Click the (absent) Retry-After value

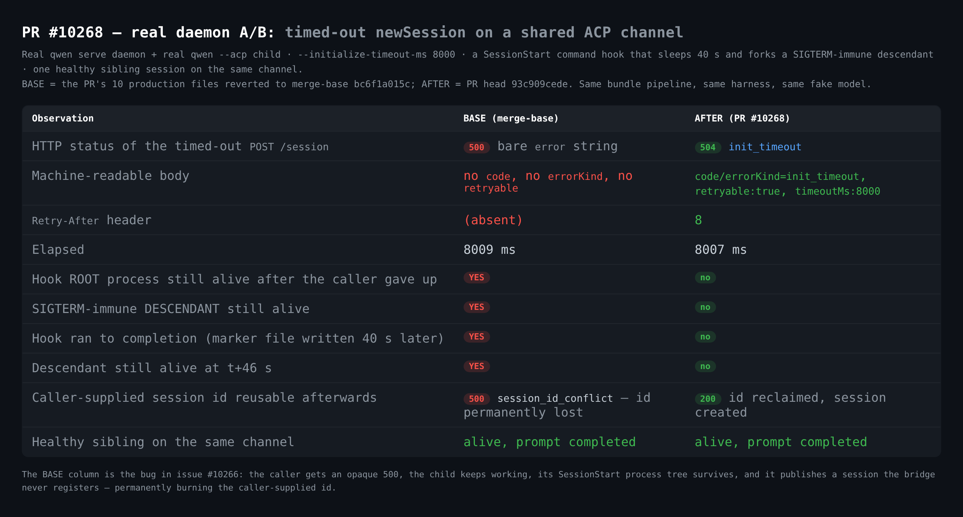coord(493,220)
